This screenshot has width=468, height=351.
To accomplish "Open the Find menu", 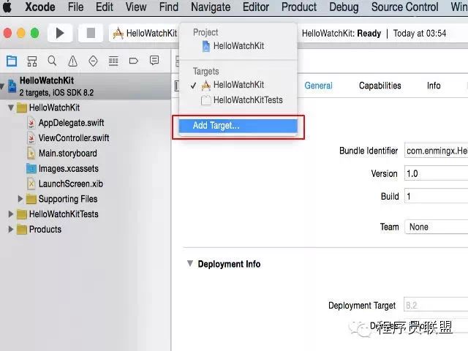I will click(169, 7).
